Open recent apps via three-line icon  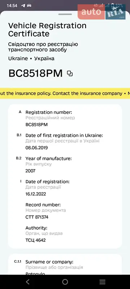[103, 282]
